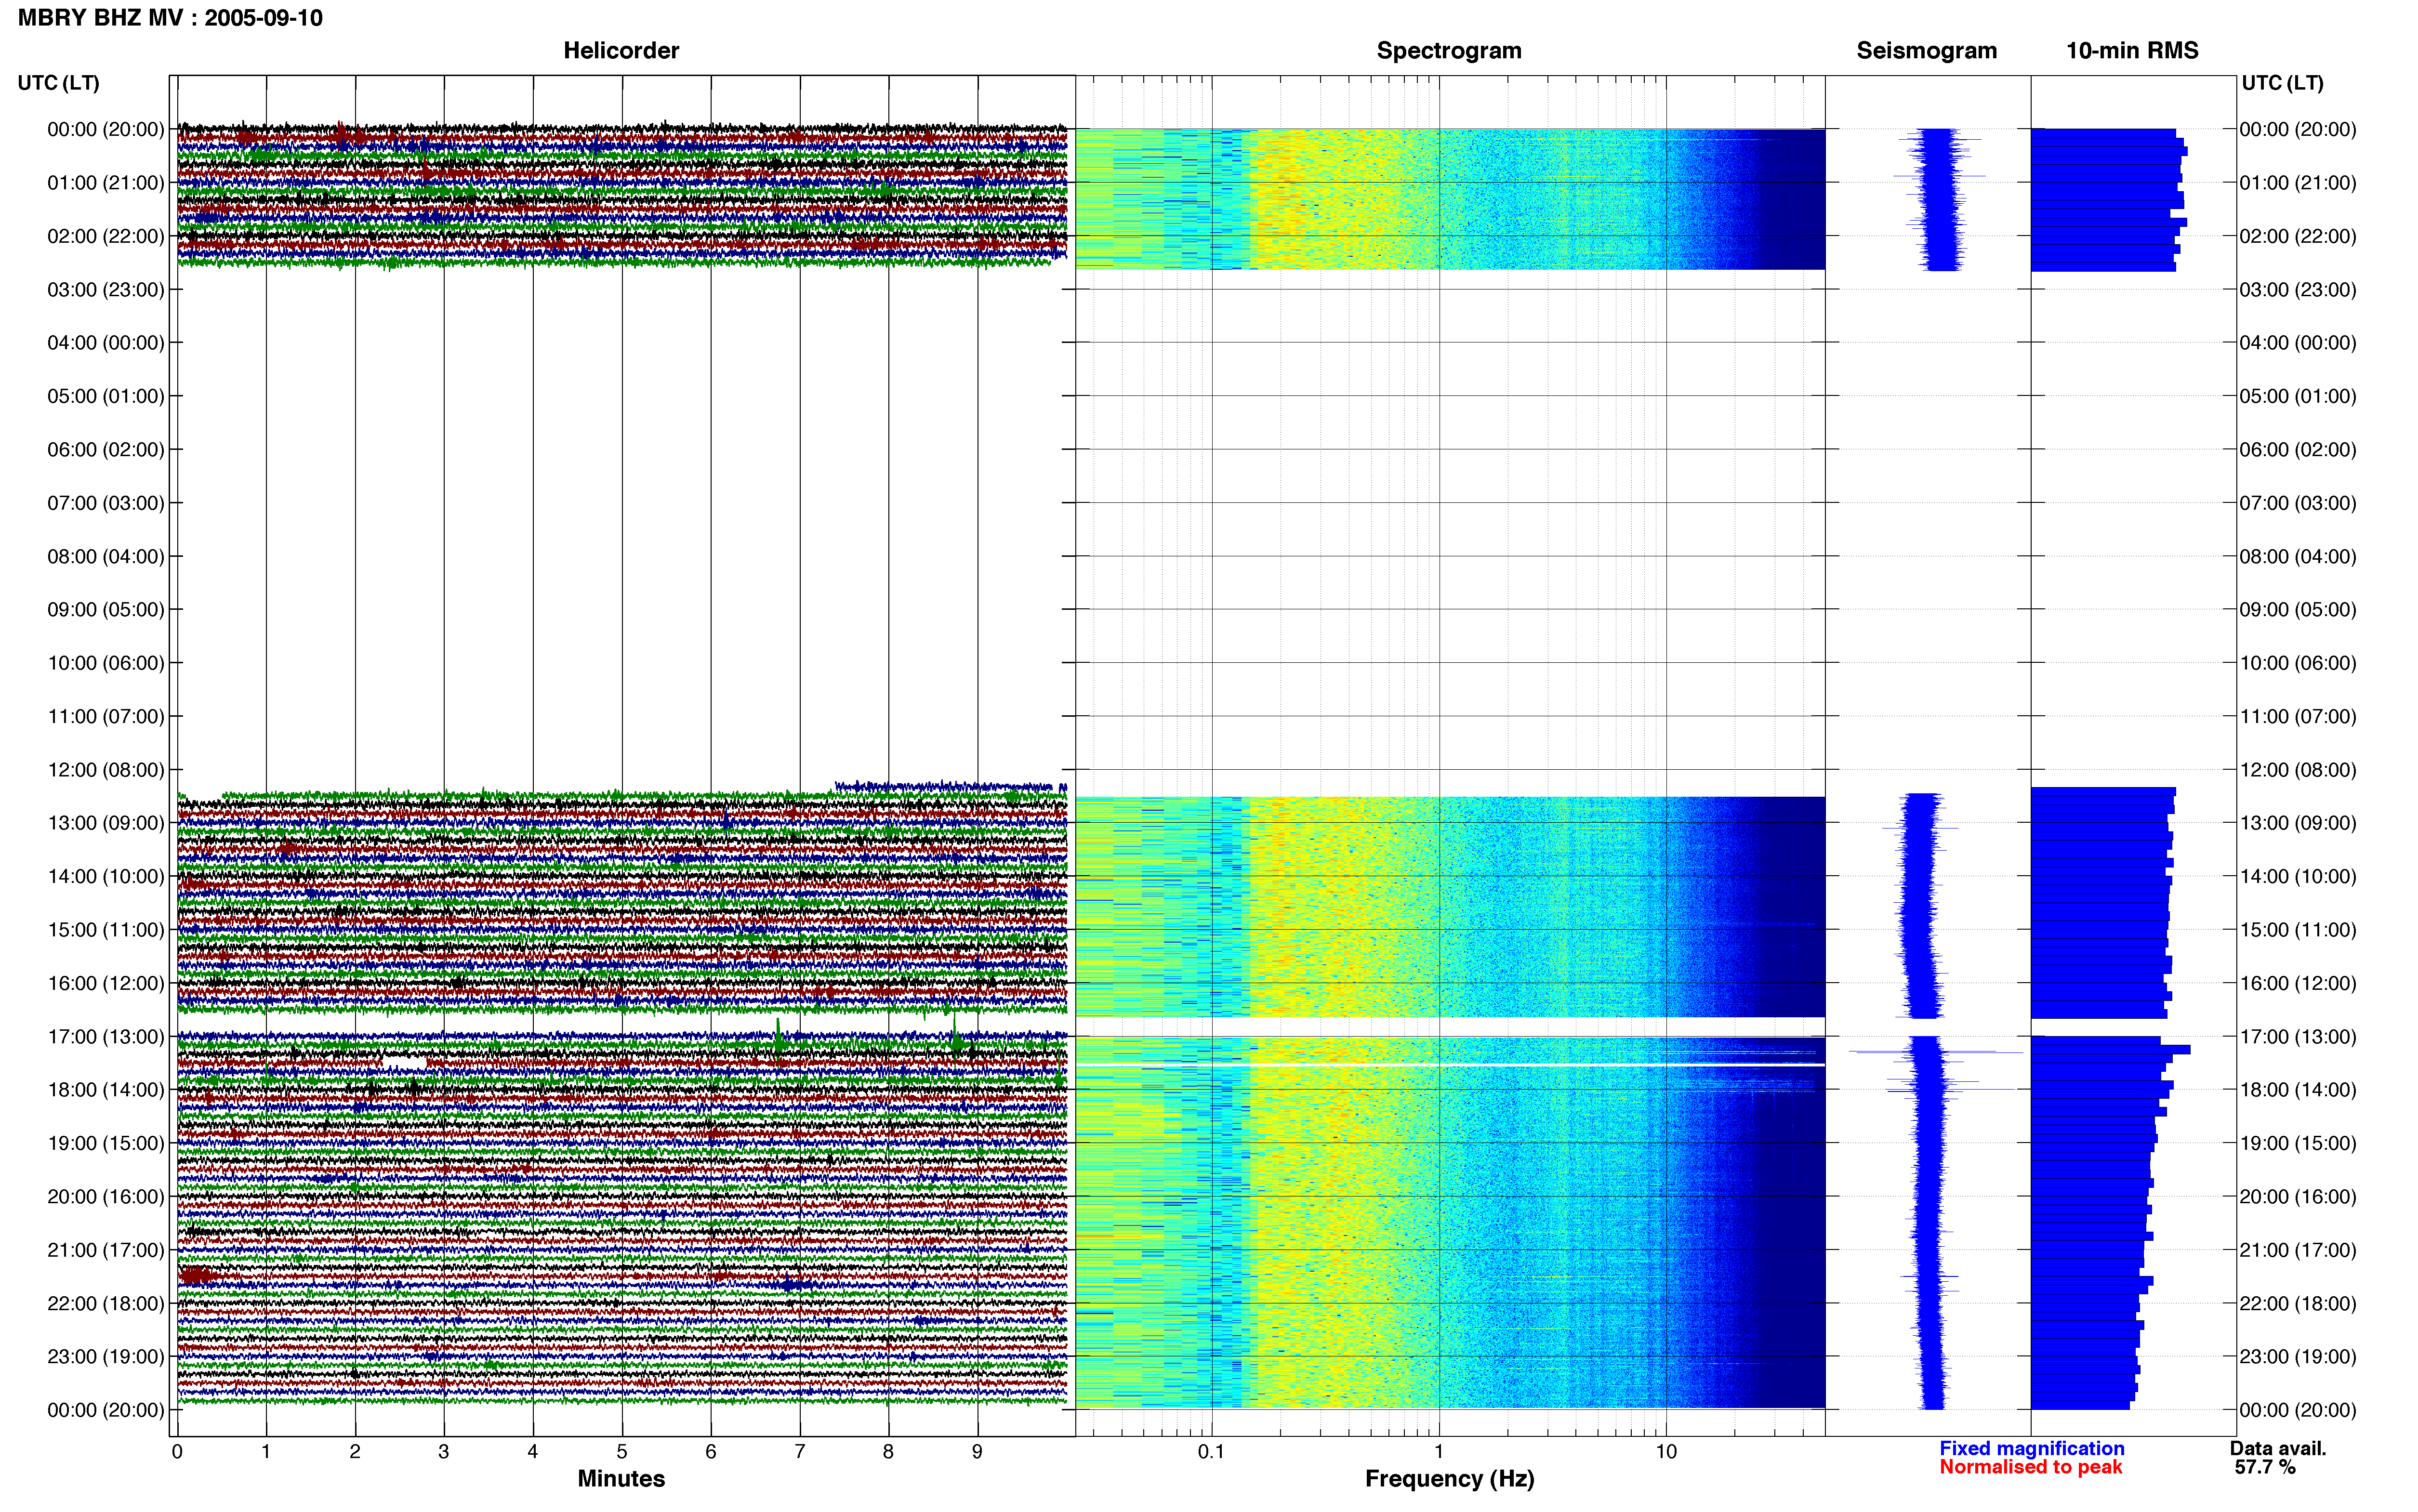The height and width of the screenshot is (1512, 2418).
Task: Click tick label "0" on Minutes axis
Action: 177,1452
